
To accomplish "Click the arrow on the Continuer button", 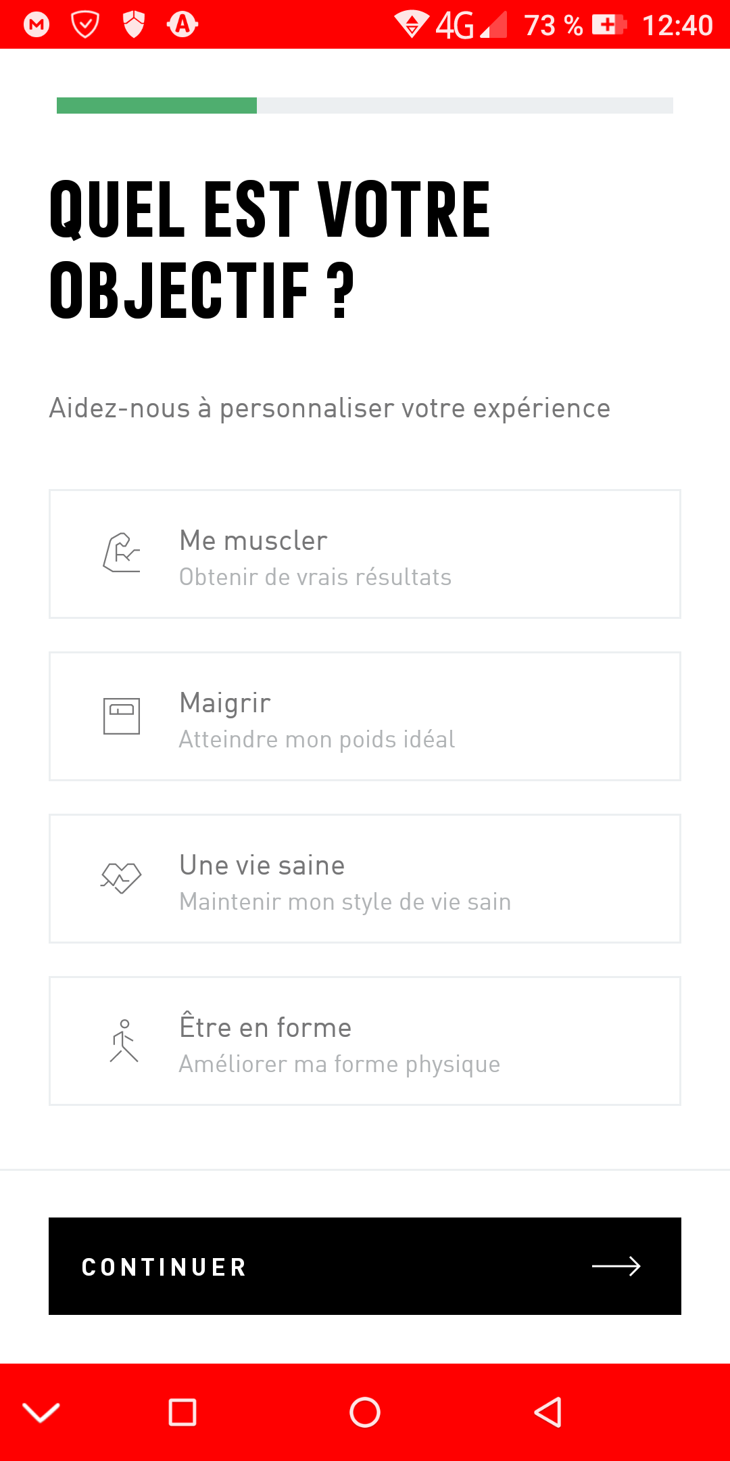I will click(x=616, y=1266).
